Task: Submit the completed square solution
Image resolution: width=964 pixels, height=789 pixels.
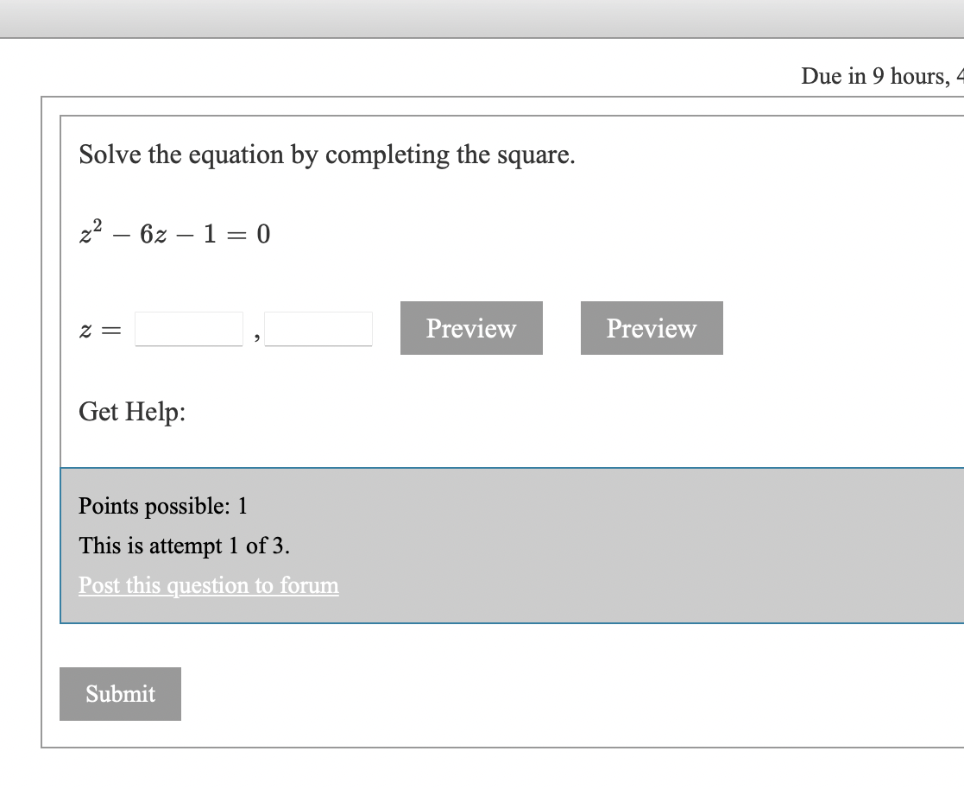Action: click(x=120, y=693)
